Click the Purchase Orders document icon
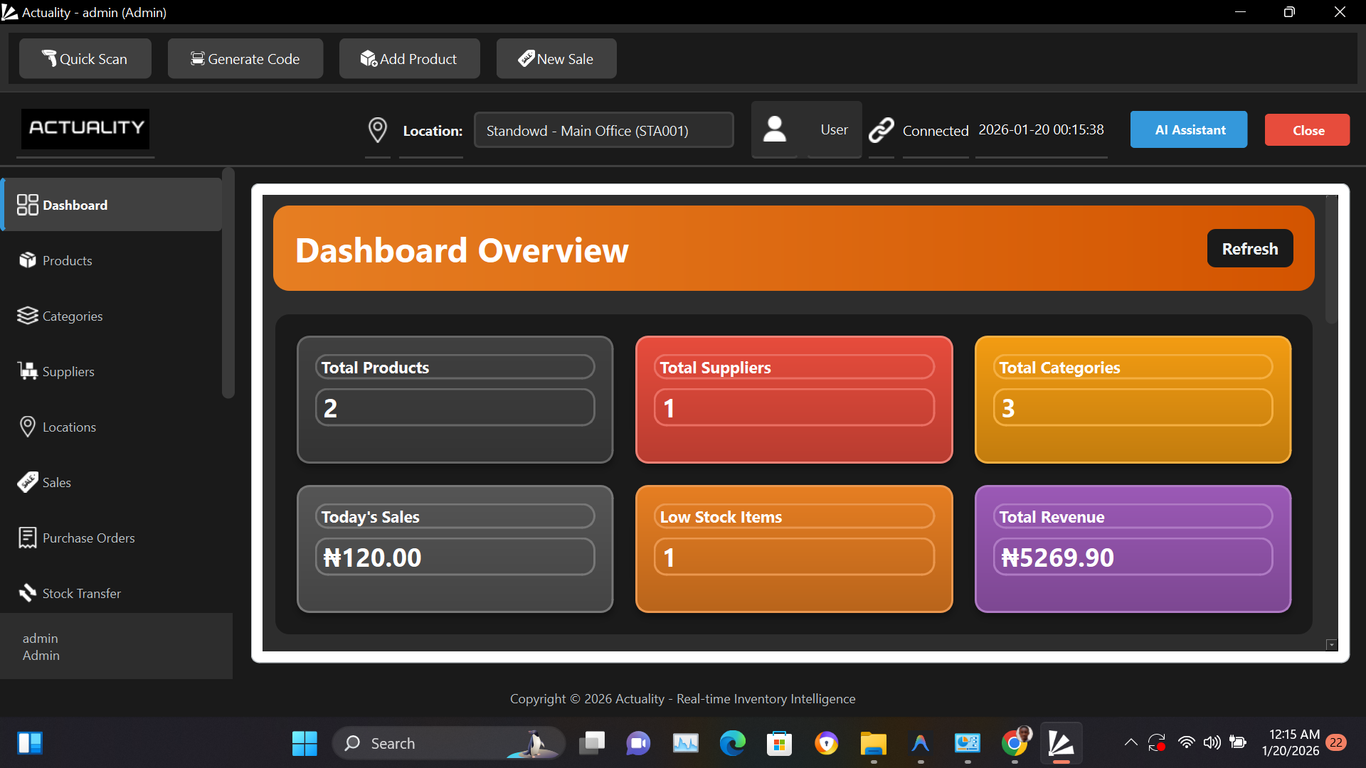The image size is (1366, 768). point(27,538)
